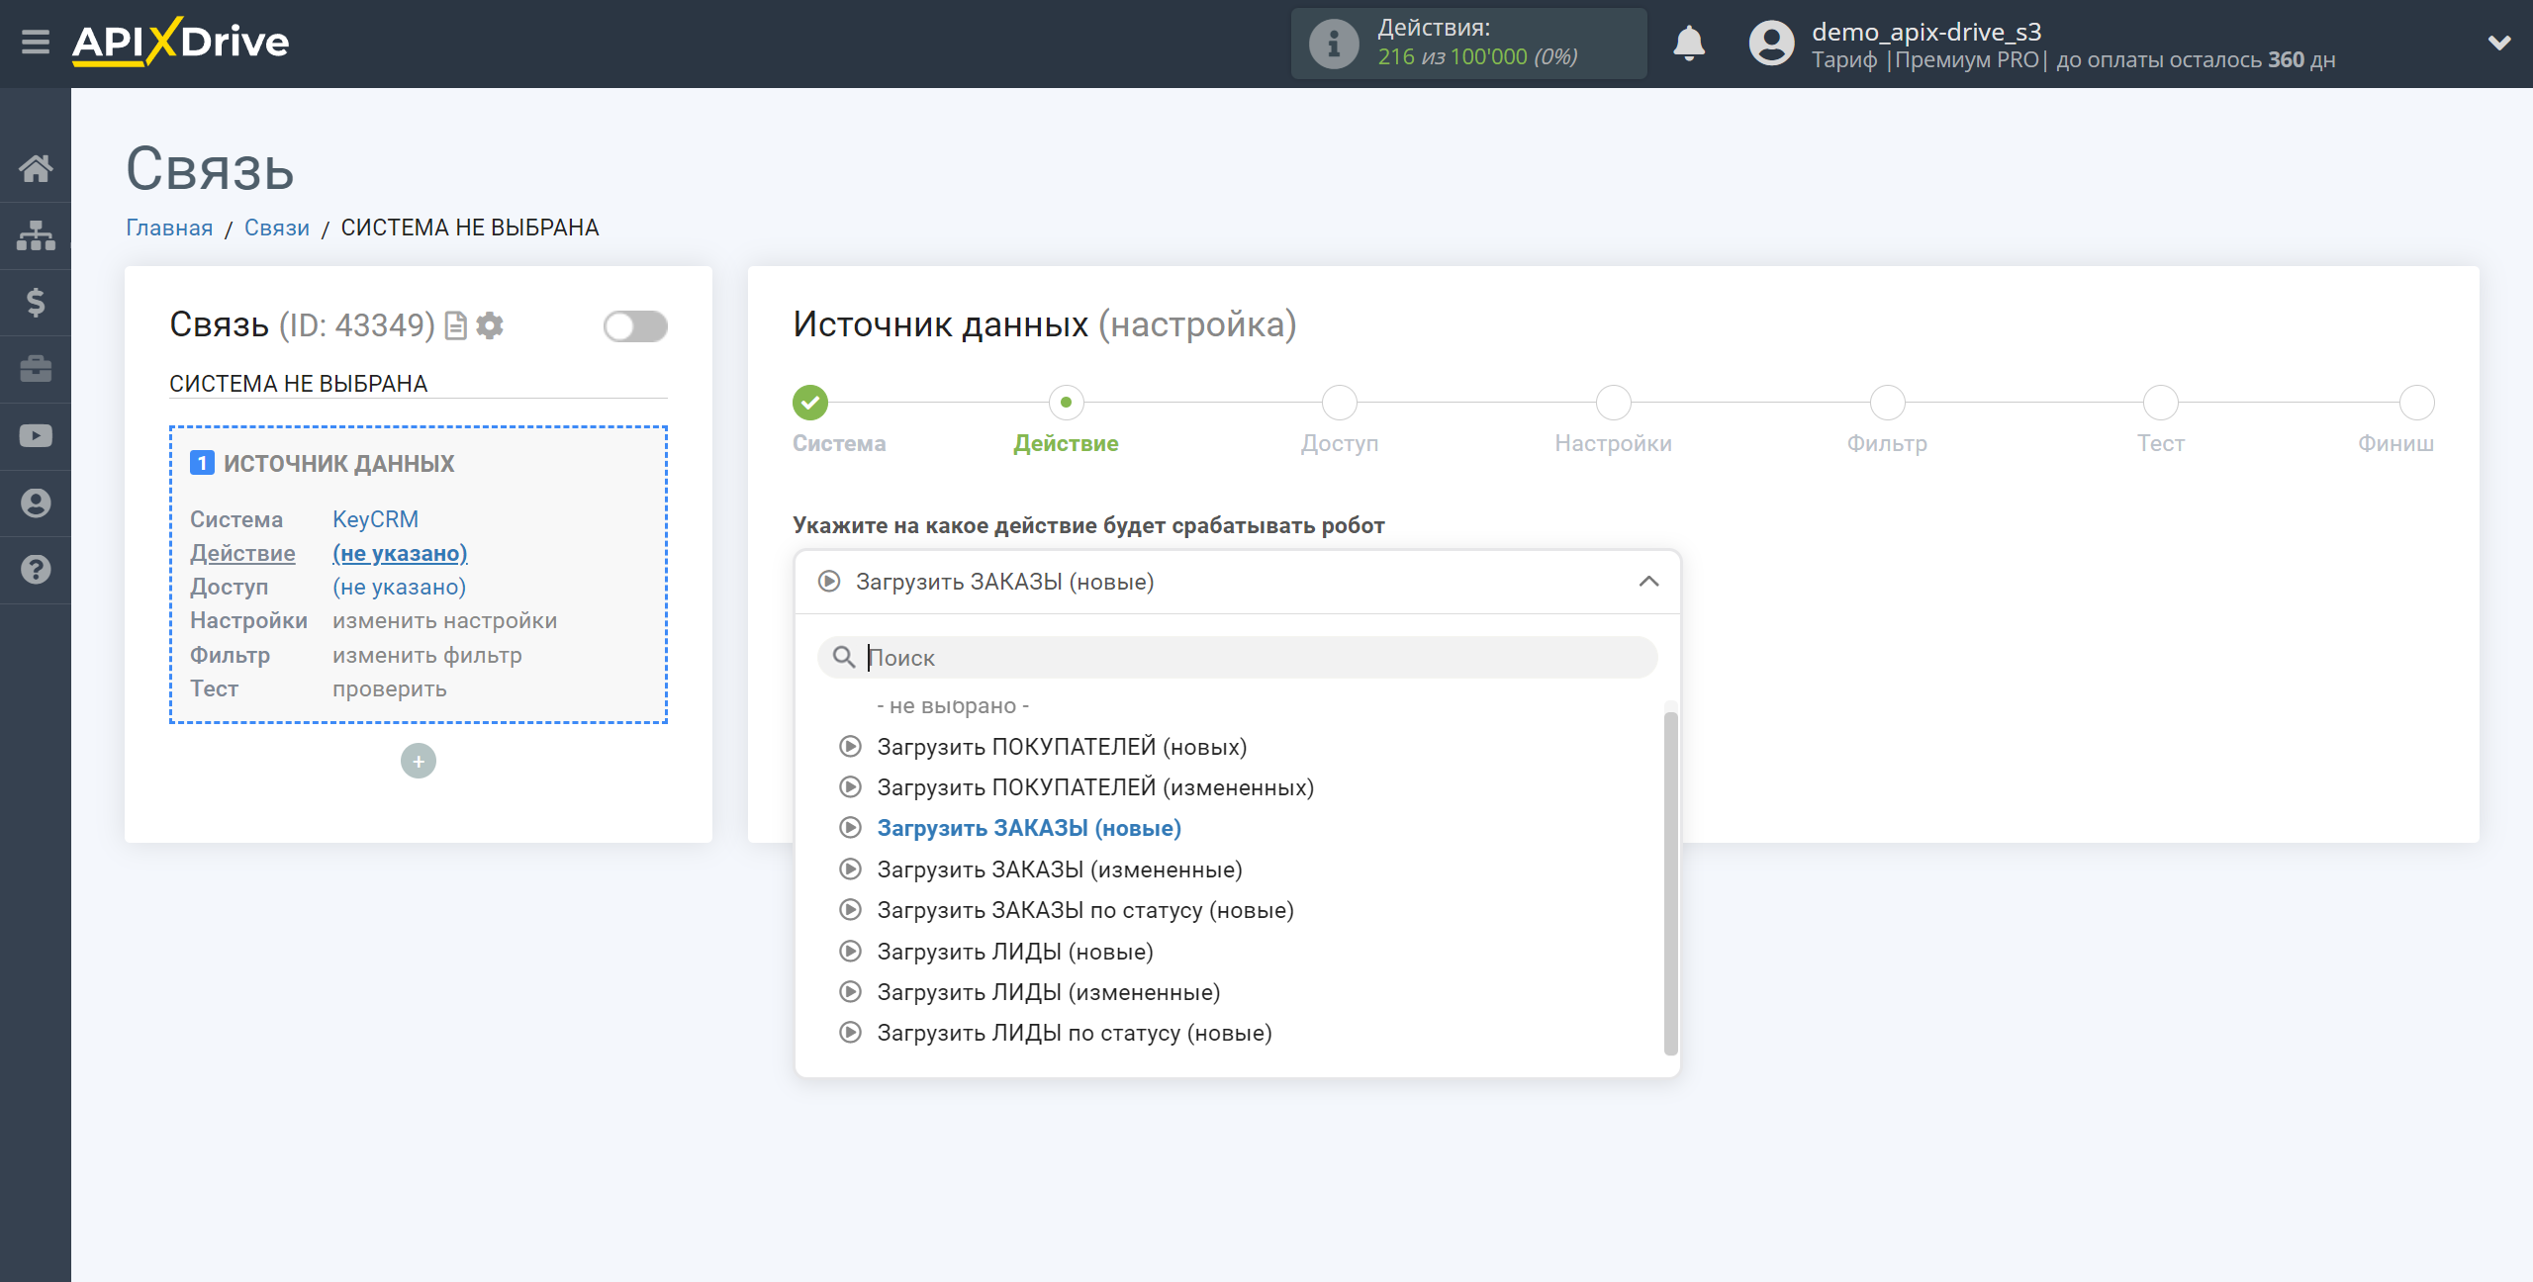The image size is (2533, 1282).
Task: Select Загрузить ПОКУПАТЕЛЕЙ (измененных)
Action: click(1095, 787)
